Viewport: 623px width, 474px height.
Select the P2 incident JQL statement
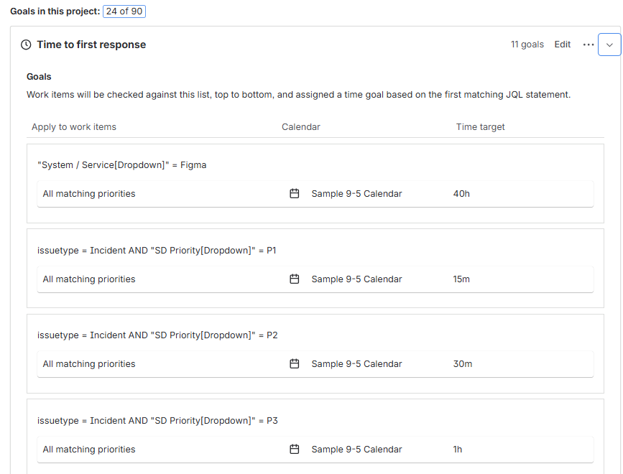pos(157,335)
